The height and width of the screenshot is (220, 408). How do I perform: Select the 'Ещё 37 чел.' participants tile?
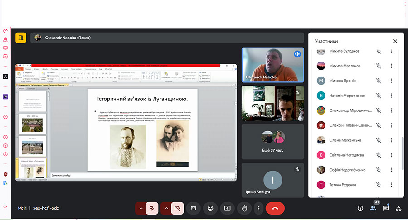click(x=272, y=140)
